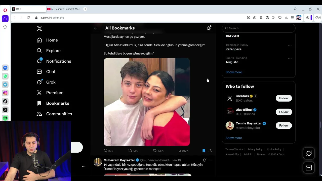This screenshot has height=181, width=322.
Task: Click the translate page icon
Action: pyautogui.click(x=267, y=18)
